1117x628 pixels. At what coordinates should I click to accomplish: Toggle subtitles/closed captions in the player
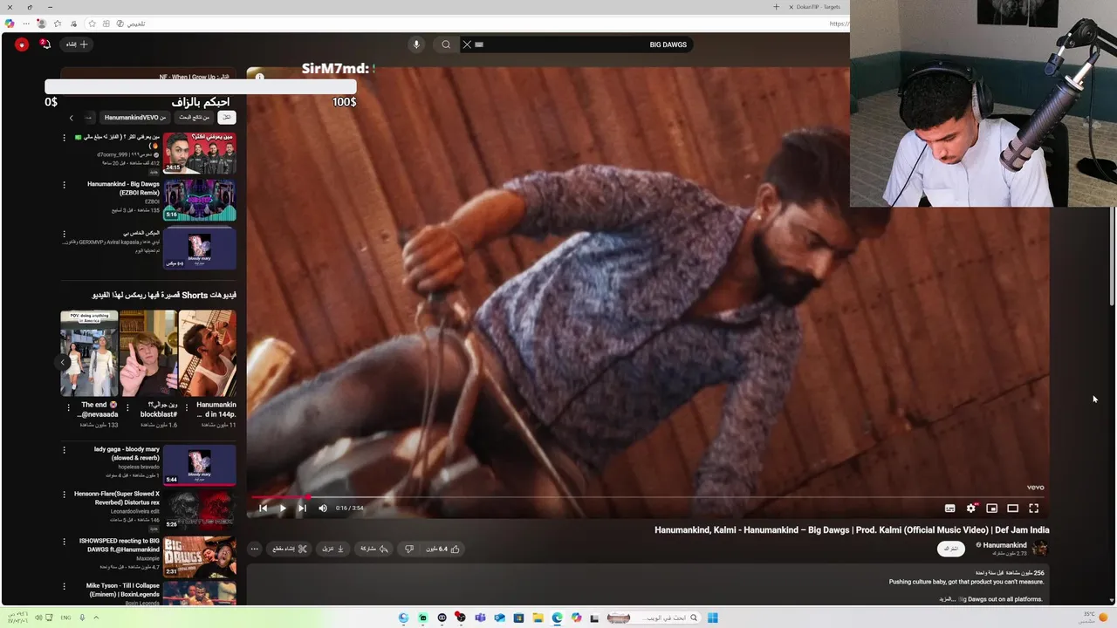(x=949, y=509)
